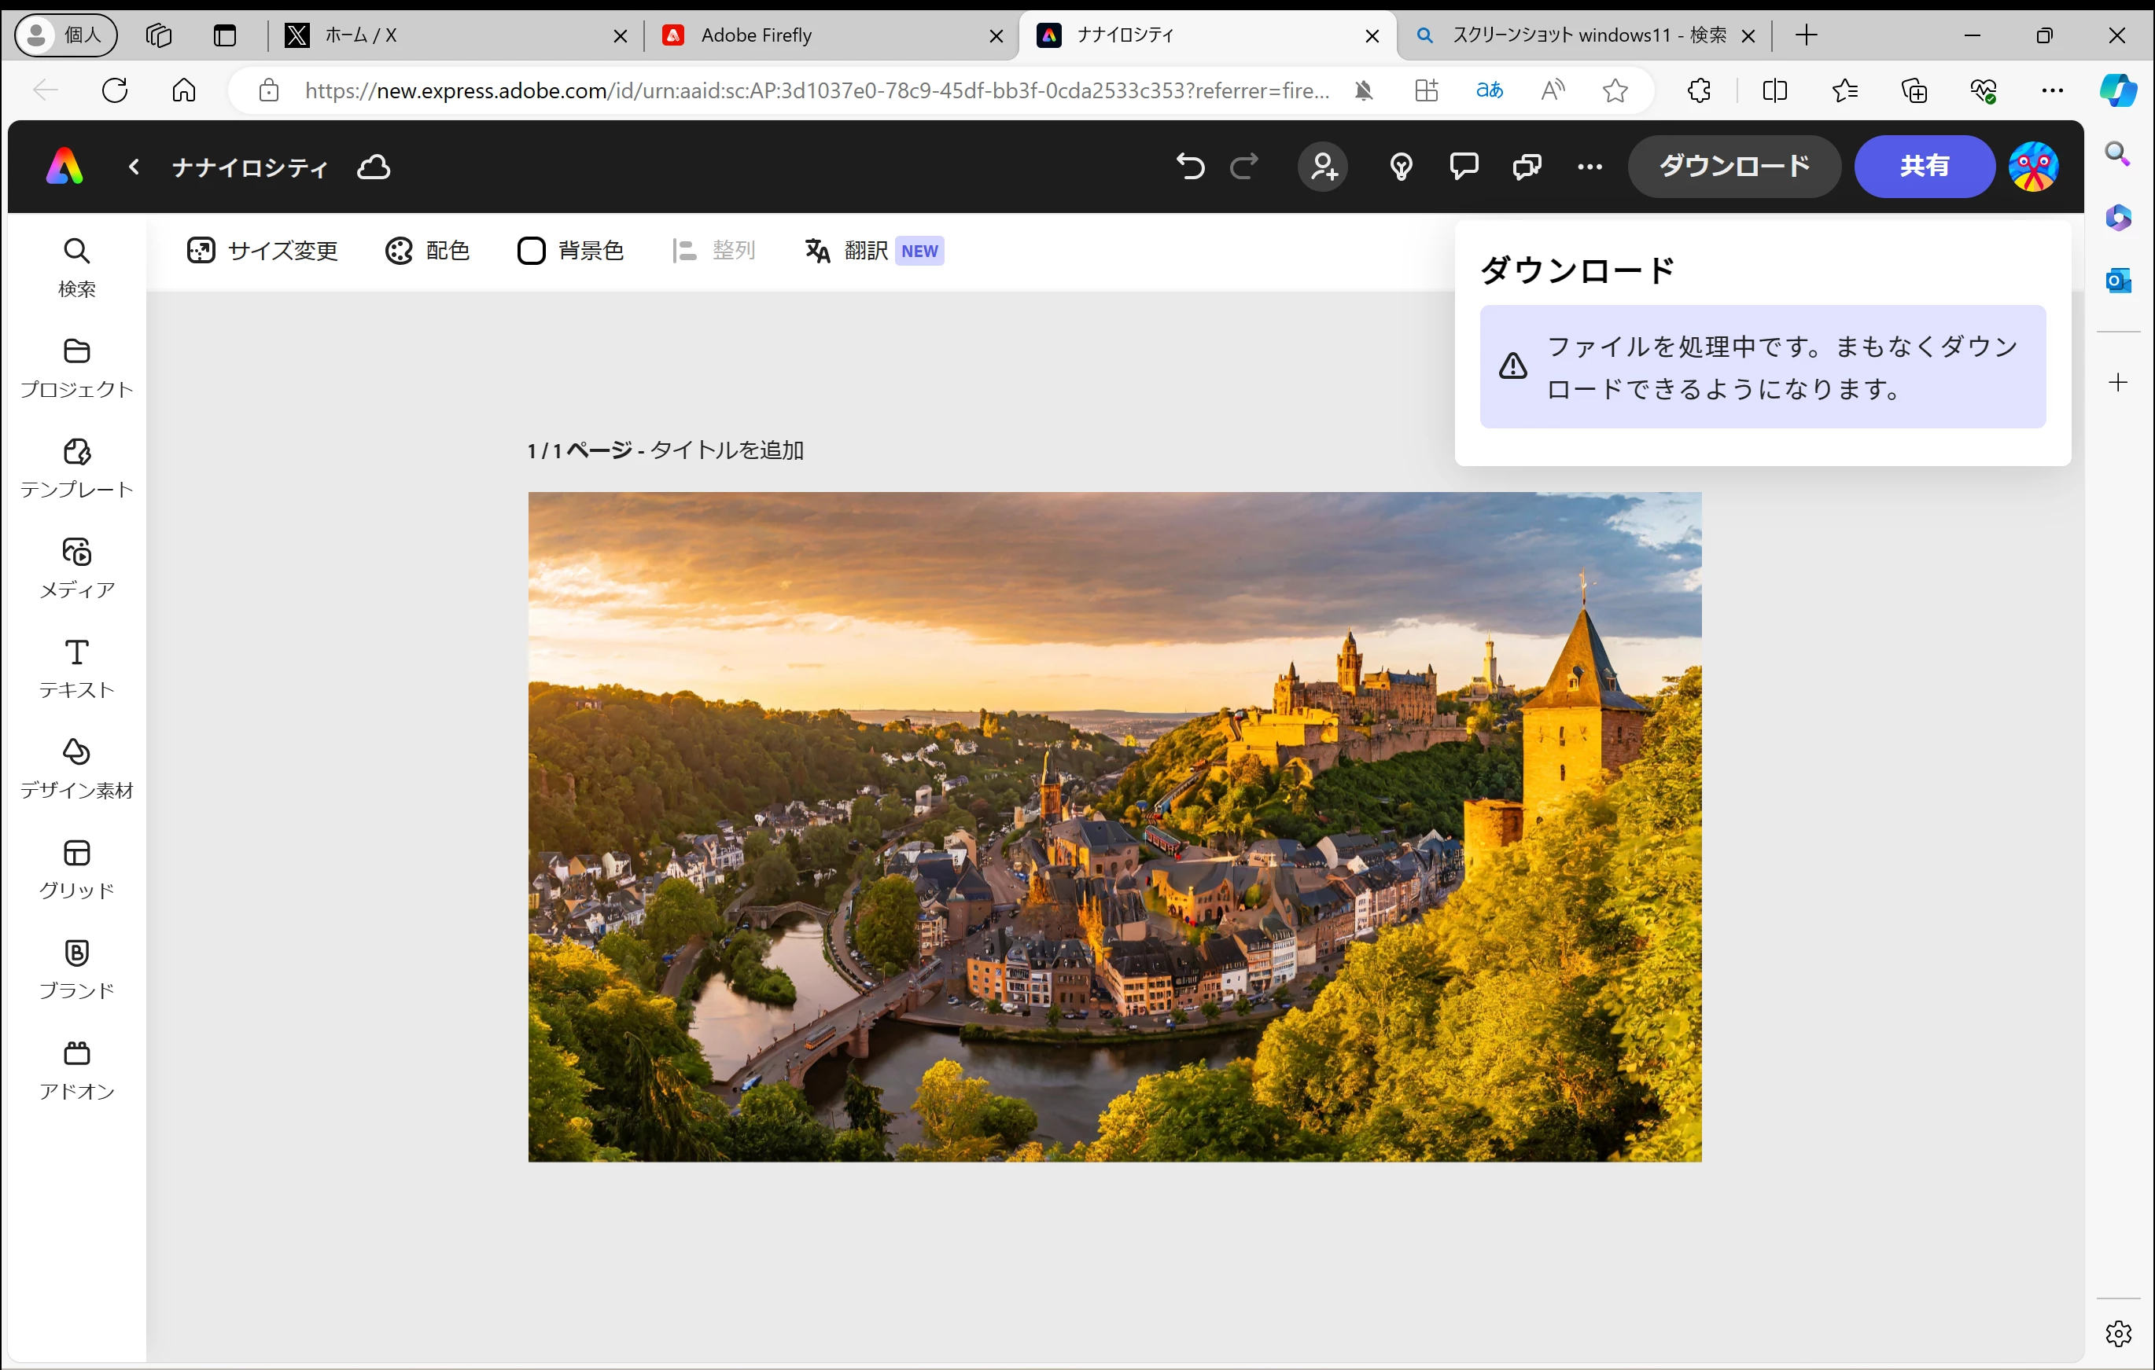Click the blue 共有 share button
Screen dimensions: 2155x1370
pyautogui.click(x=1923, y=167)
